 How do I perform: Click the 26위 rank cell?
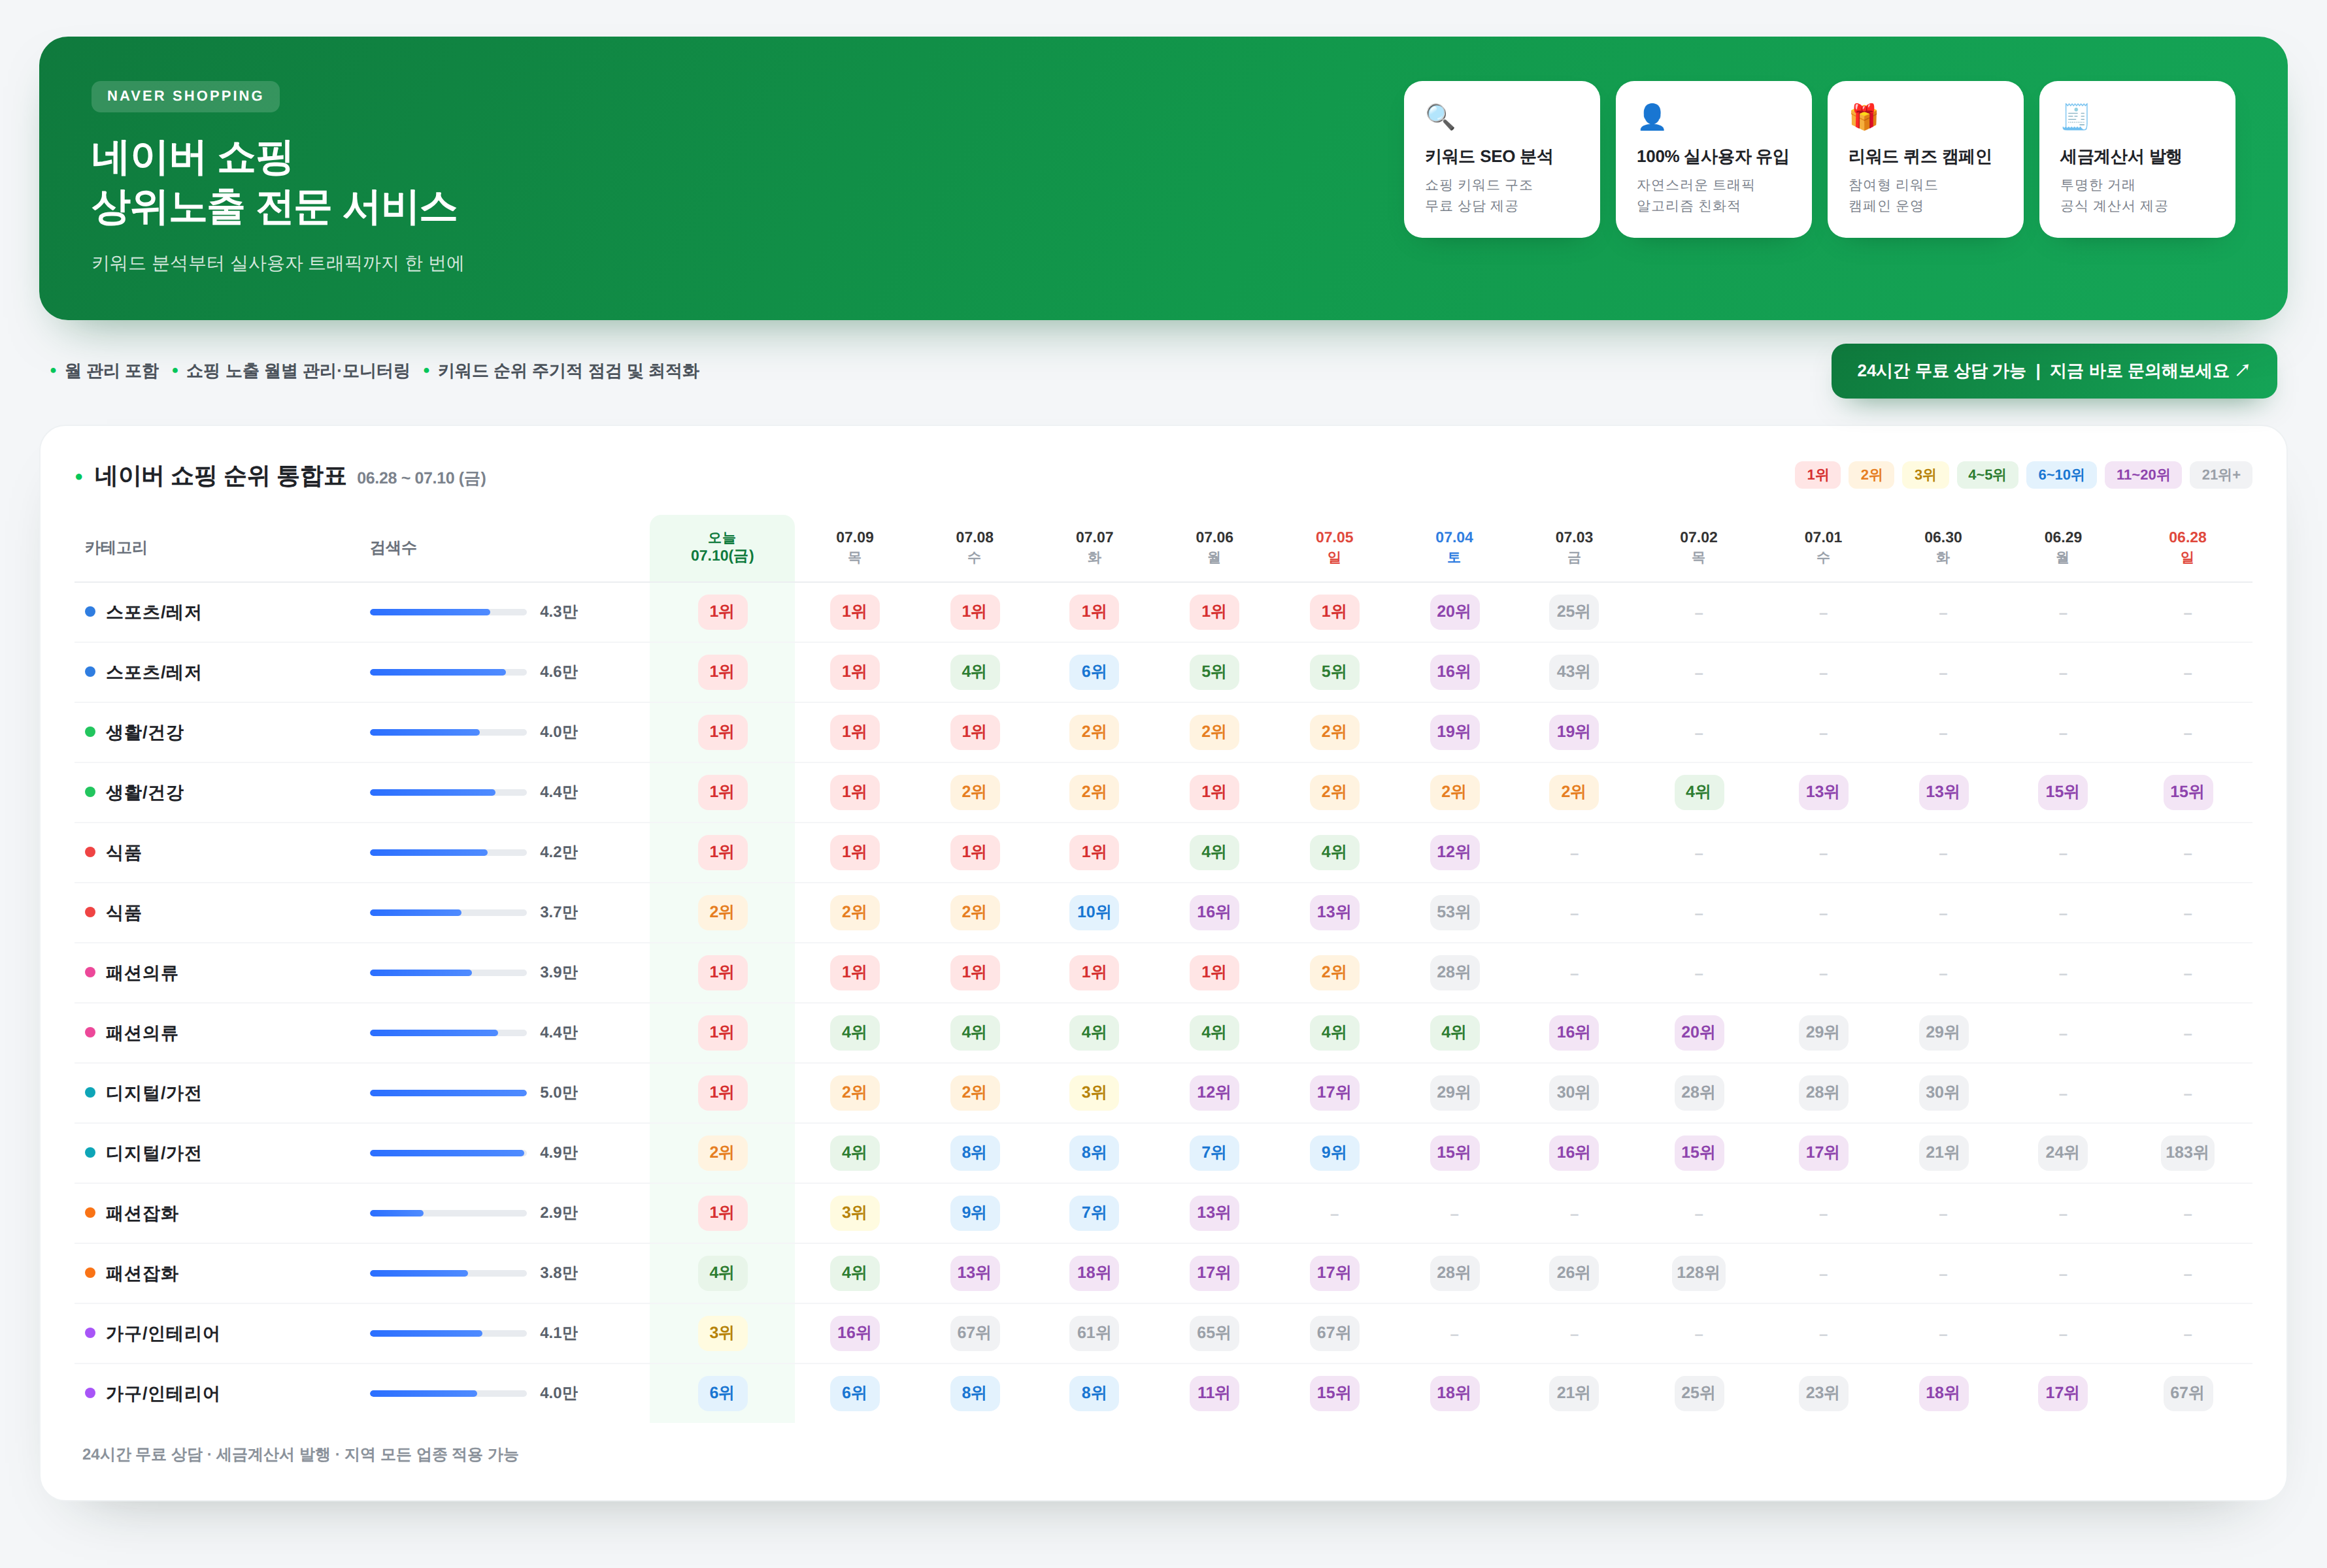point(1573,1273)
